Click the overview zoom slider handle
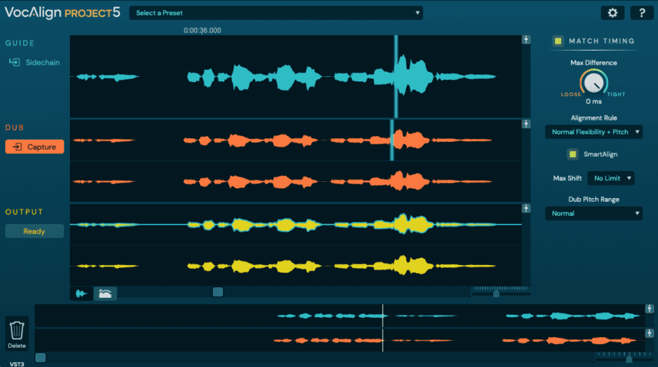The height and width of the screenshot is (367, 658). [629, 359]
